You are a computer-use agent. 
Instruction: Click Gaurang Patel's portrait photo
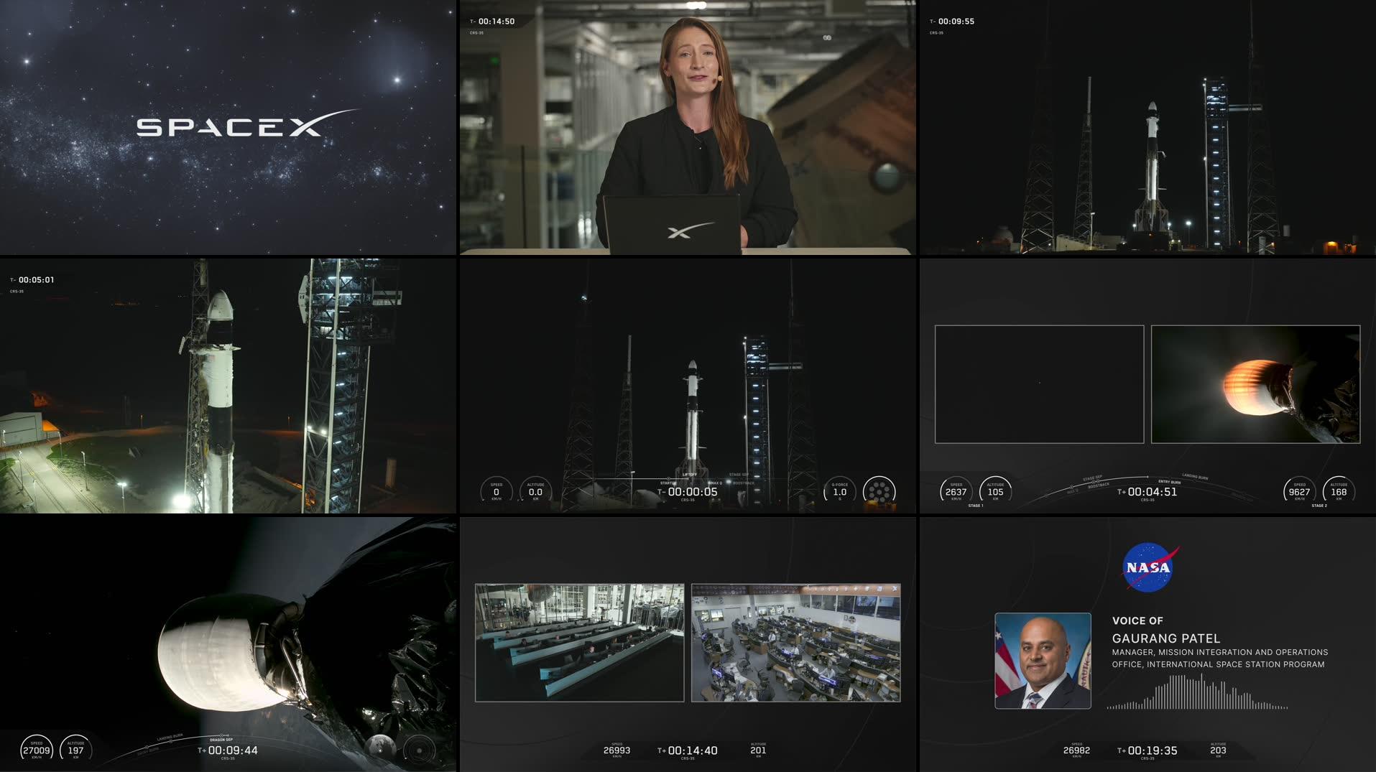pos(1043,661)
